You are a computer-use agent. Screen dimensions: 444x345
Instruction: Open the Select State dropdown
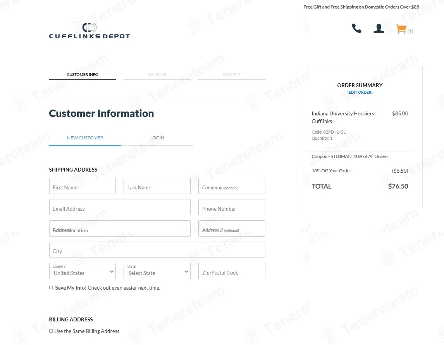[157, 271]
